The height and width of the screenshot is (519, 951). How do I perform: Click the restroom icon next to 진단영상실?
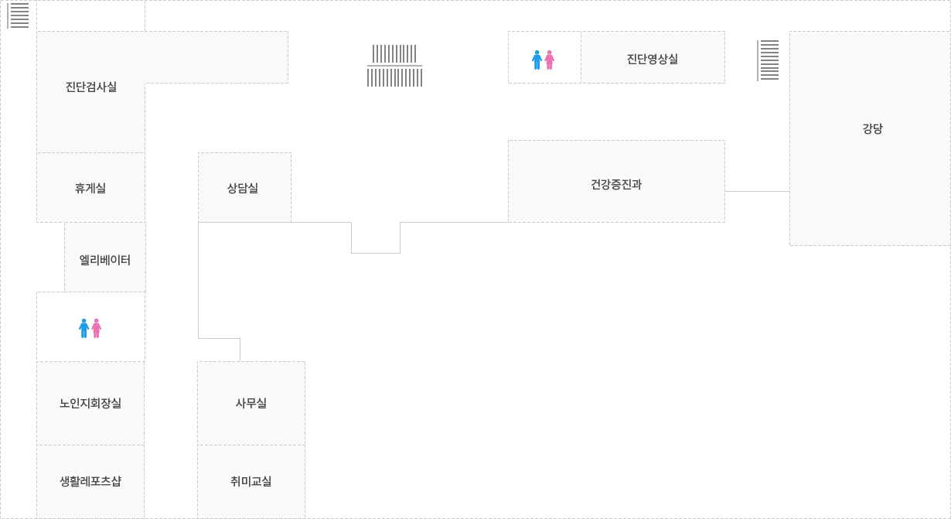pos(544,60)
